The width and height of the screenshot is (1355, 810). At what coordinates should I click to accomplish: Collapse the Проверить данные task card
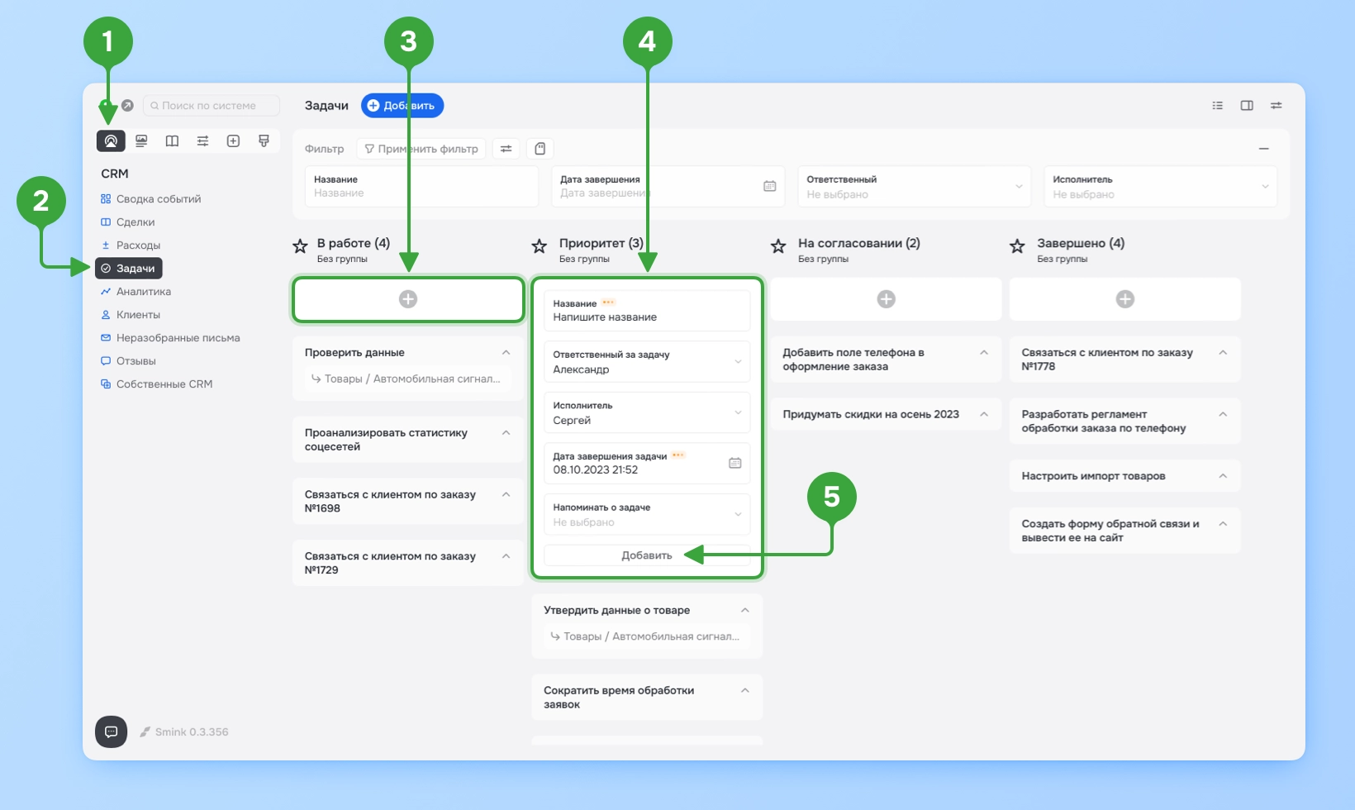[506, 353]
